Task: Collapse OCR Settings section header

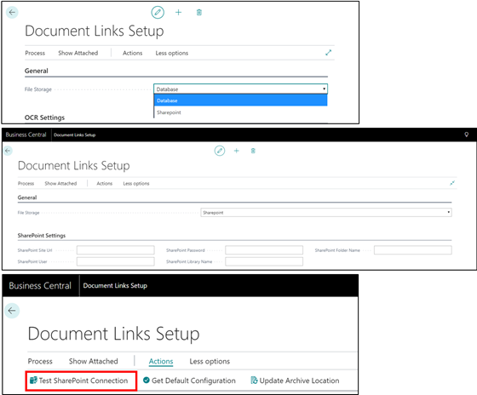Action: tap(44, 117)
